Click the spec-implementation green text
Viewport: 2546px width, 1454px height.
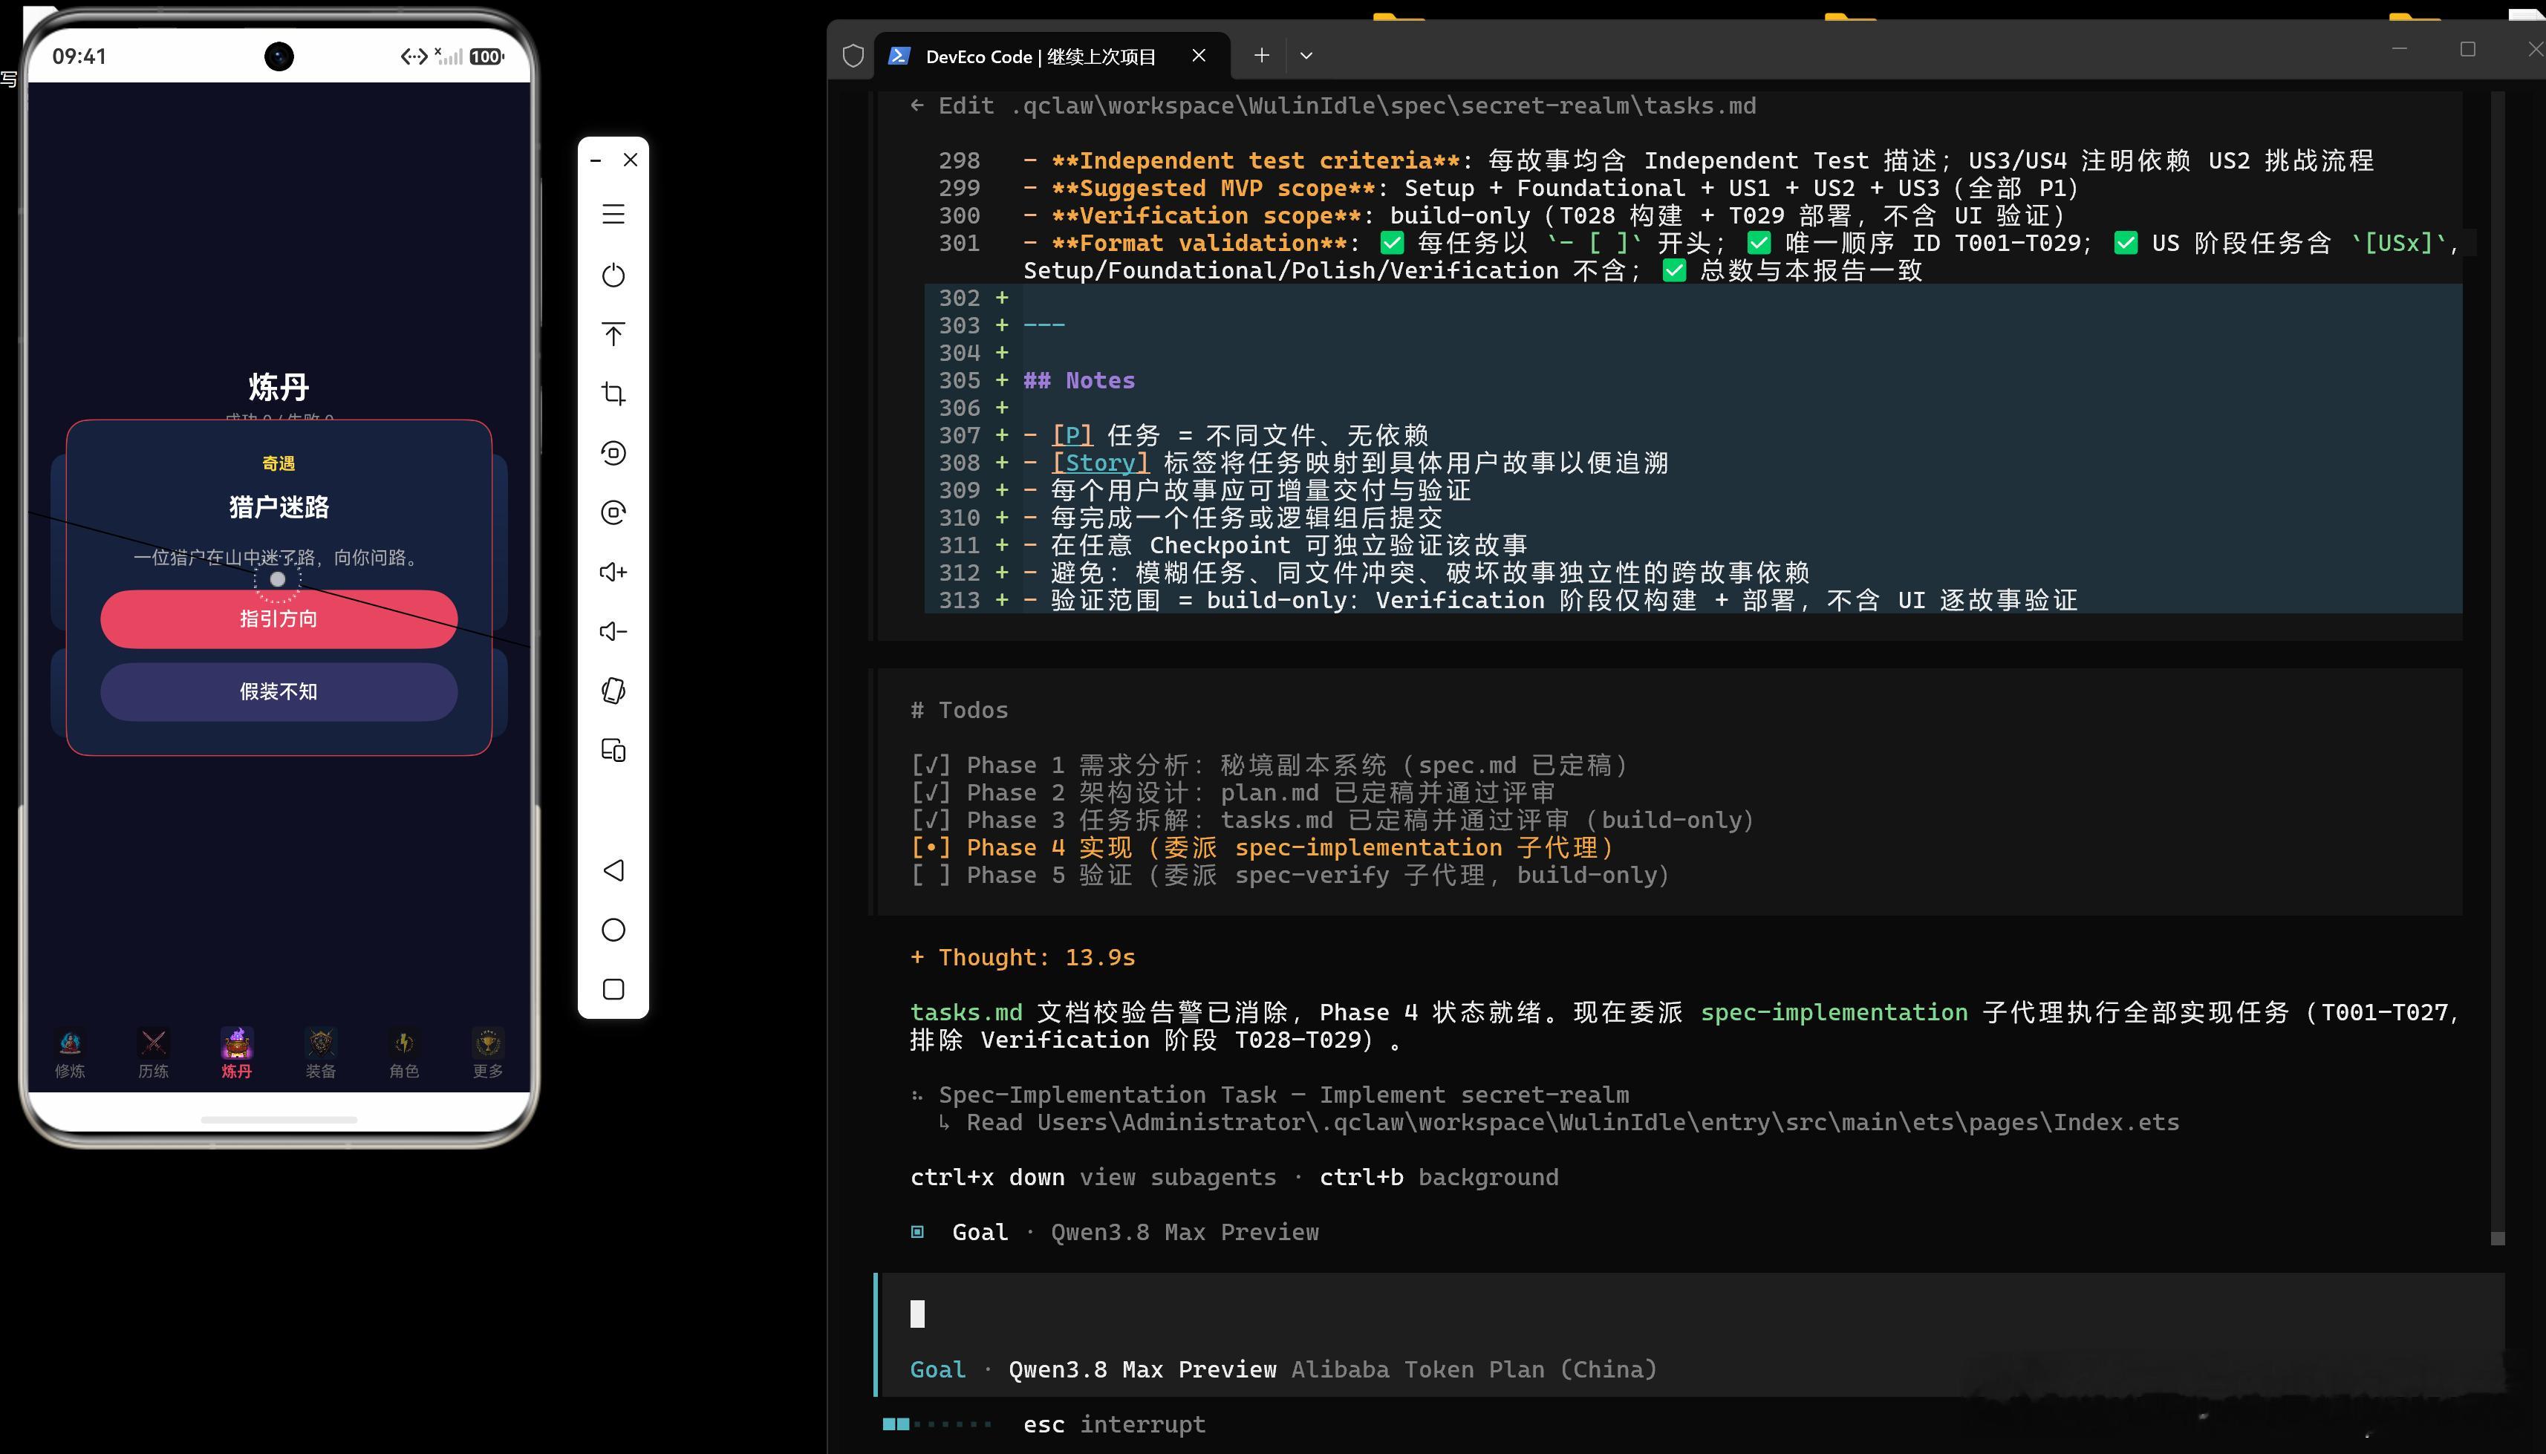(1834, 1013)
